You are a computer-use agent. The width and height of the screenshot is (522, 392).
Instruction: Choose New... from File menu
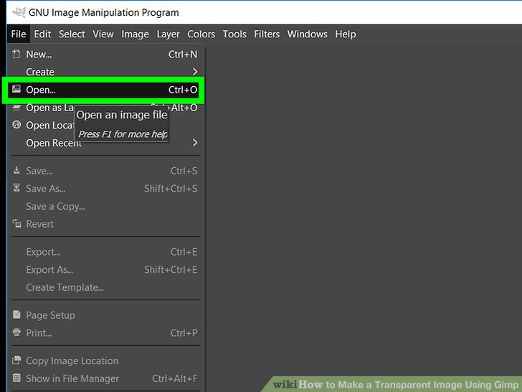(x=105, y=54)
